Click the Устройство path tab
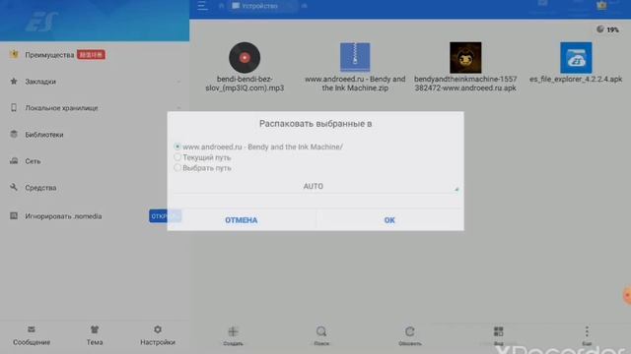The width and height of the screenshot is (631, 354). (x=263, y=6)
